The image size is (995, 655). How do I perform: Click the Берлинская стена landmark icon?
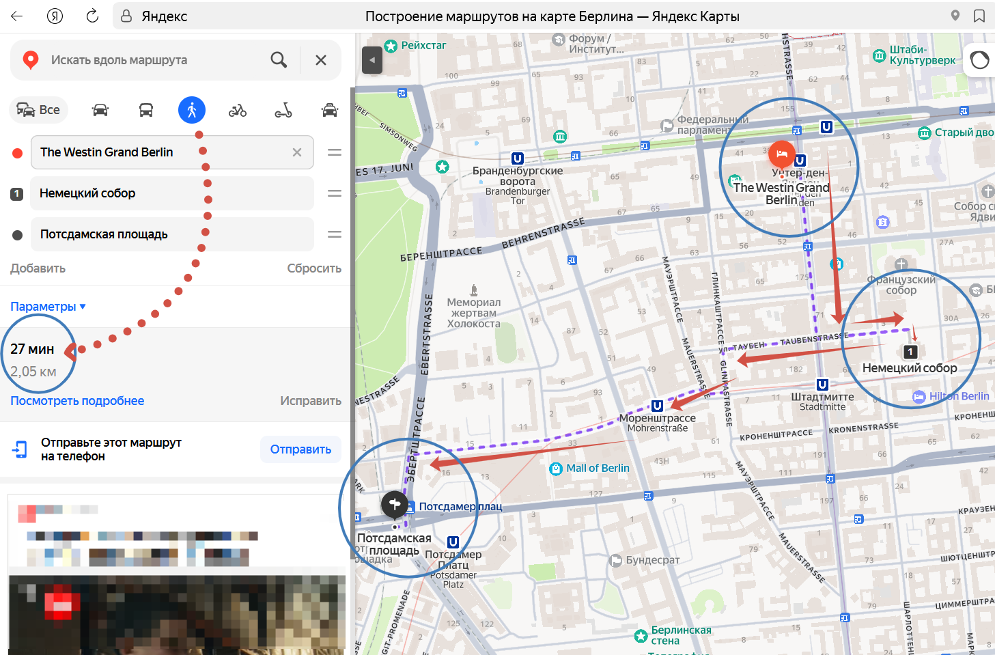point(641,636)
